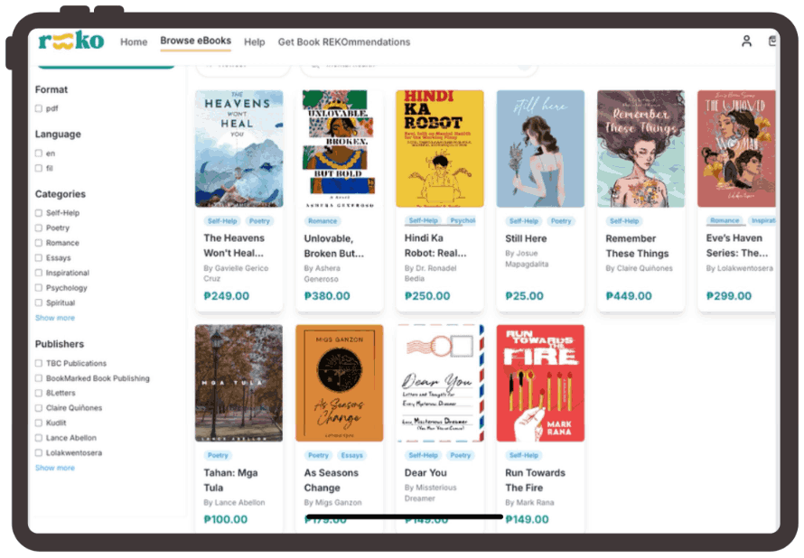Screen dimensions: 804x558
Task: Click Romance tag on Unlovable card
Action: click(x=323, y=221)
